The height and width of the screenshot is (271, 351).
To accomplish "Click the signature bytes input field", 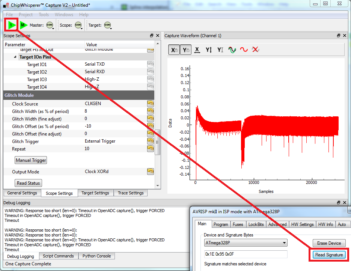I will point(246,254).
